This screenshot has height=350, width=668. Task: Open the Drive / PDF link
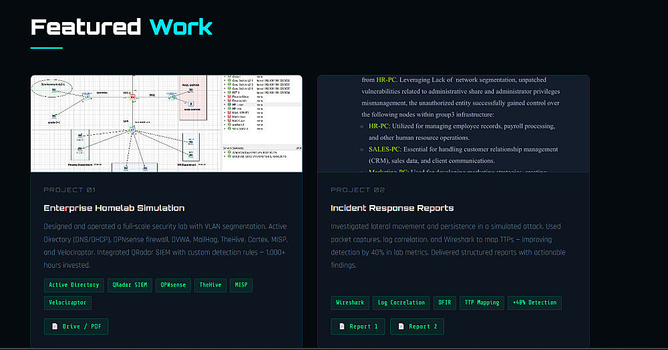click(x=76, y=327)
